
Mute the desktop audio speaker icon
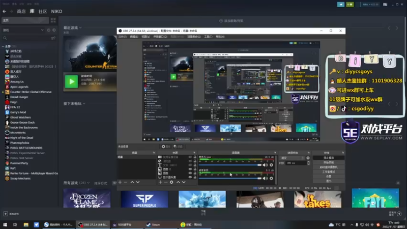(265, 179)
